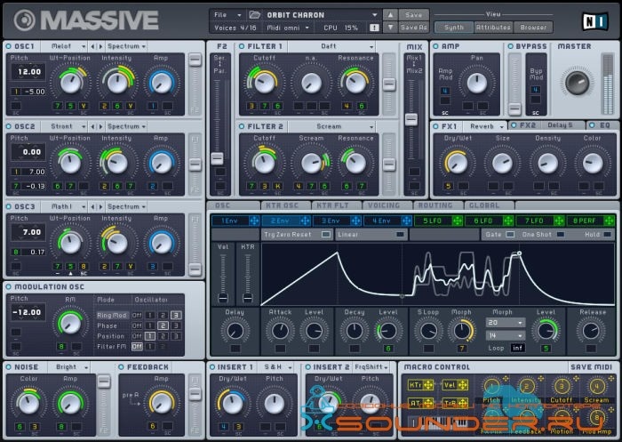The width and height of the screenshot is (622, 442).
Task: Click the OSC1 pitch value field 12.00
Action: tap(28, 72)
